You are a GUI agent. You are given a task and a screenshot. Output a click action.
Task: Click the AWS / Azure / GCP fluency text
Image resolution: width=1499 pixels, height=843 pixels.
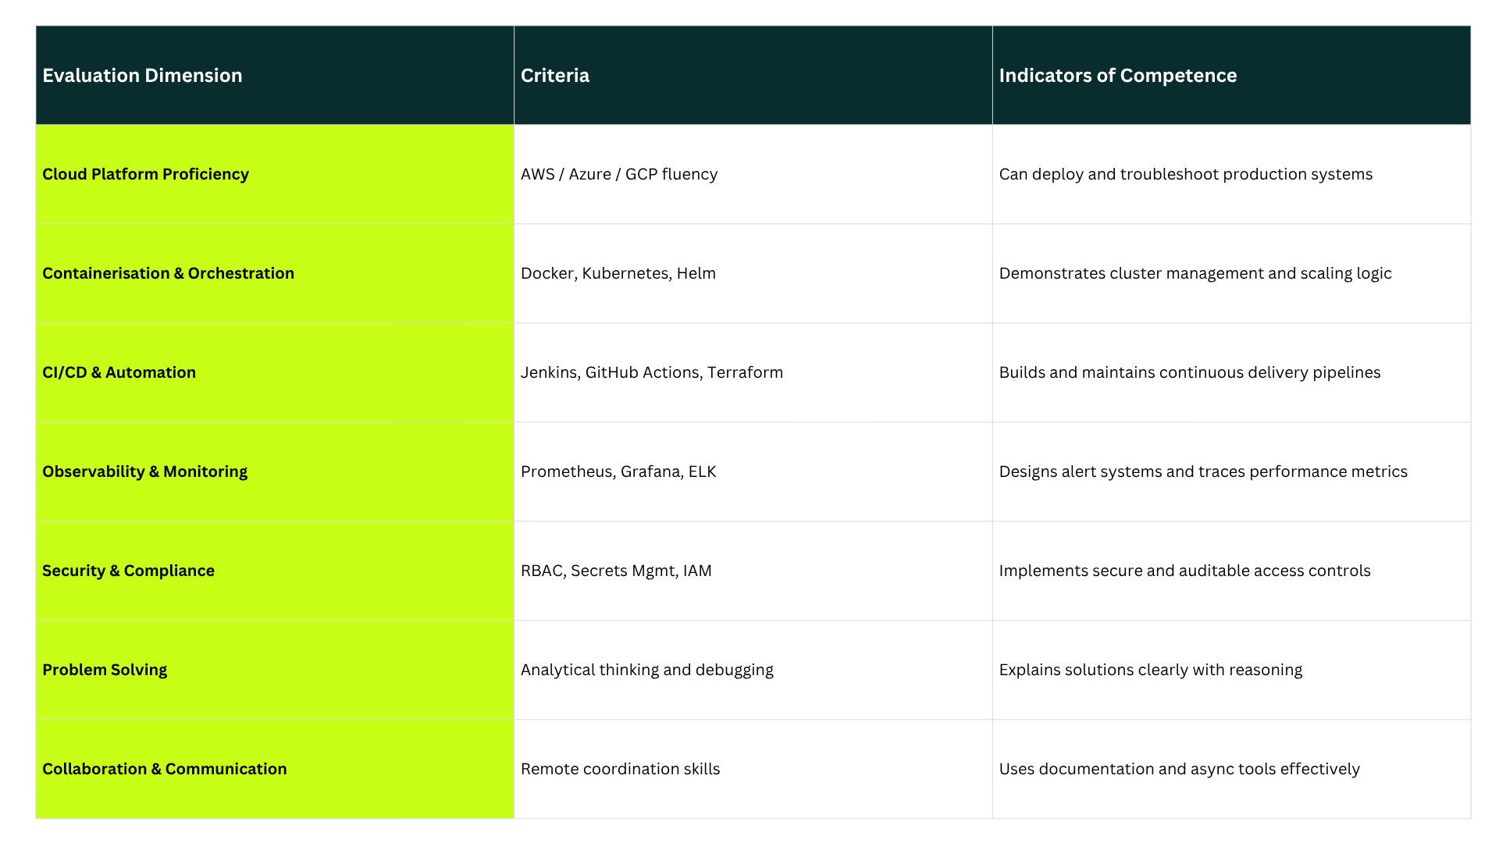pyautogui.click(x=618, y=174)
